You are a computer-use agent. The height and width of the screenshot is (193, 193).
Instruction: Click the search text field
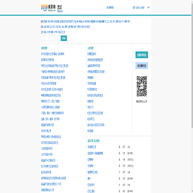pos(51,38)
